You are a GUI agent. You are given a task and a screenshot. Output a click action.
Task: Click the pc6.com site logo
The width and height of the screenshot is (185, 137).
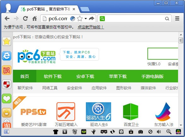(37, 57)
